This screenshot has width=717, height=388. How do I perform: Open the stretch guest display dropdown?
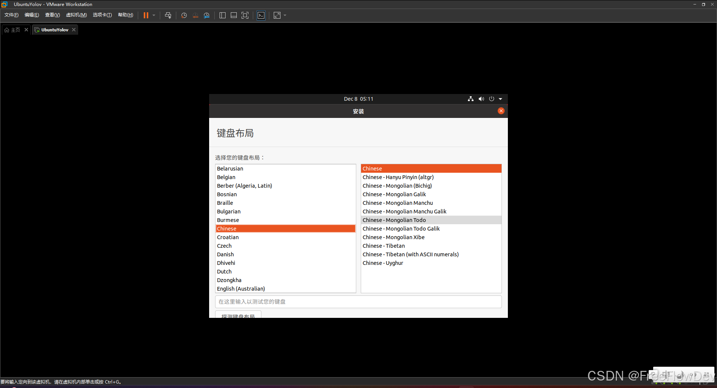tap(285, 15)
